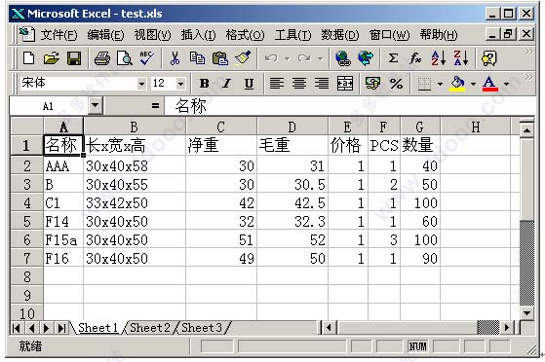Go to the last sheet tab arrow

click(61, 328)
